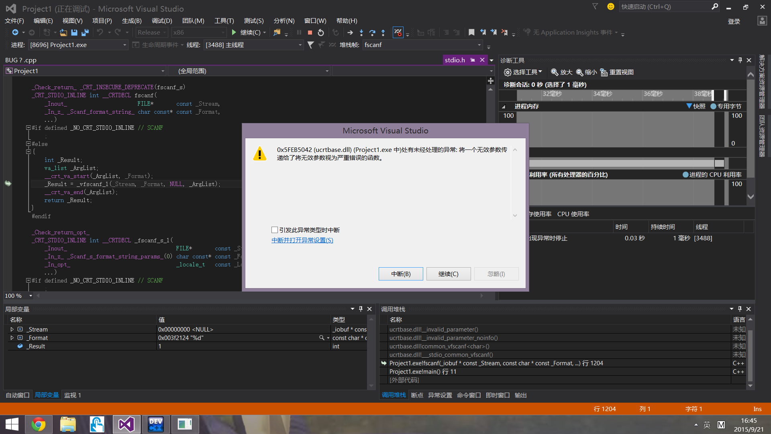Click the 继续(C) button in dialog
Image resolution: width=771 pixels, height=434 pixels.
pos(449,274)
